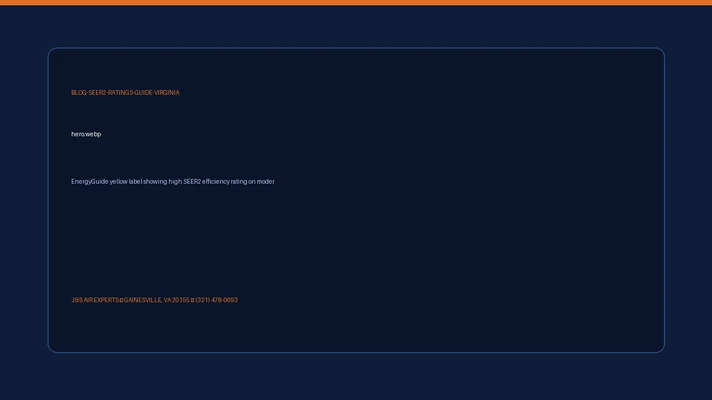Click SEER2 within the description sentence
Image resolution: width=712 pixels, height=400 pixels.
(x=192, y=182)
